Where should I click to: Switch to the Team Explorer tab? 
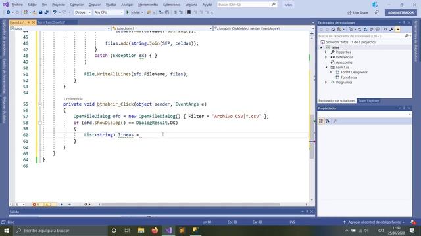368,101
